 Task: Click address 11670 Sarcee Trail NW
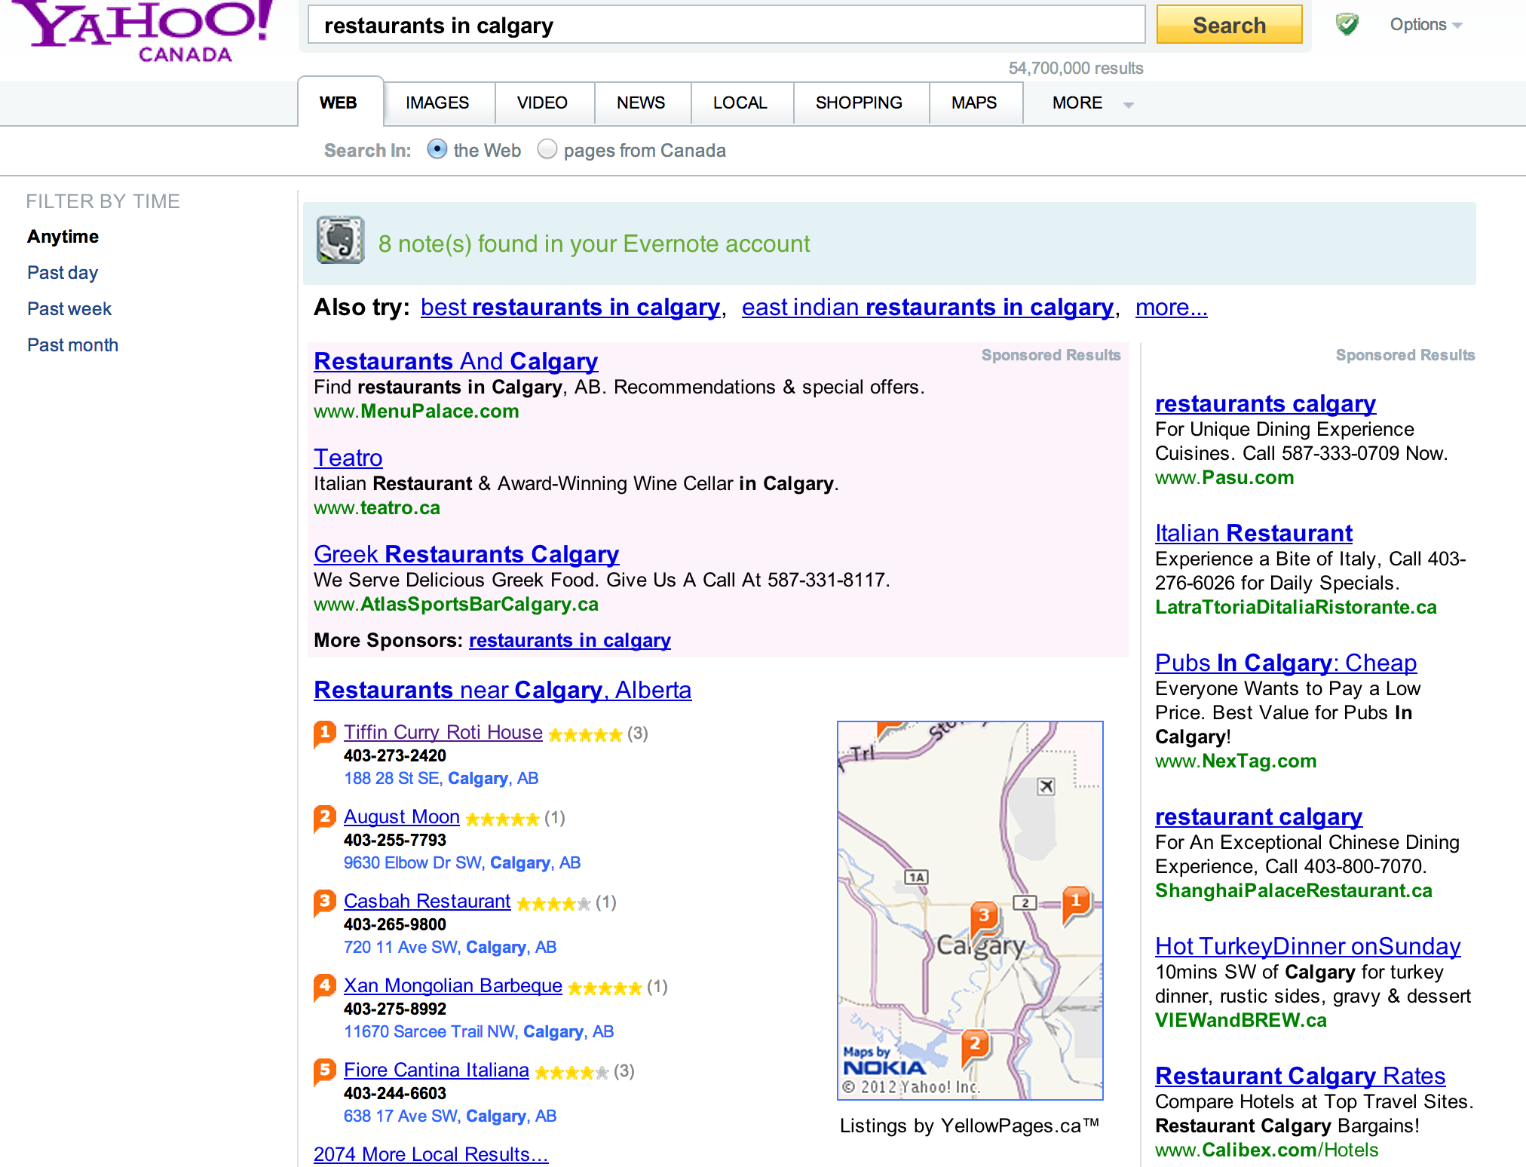479,1031
